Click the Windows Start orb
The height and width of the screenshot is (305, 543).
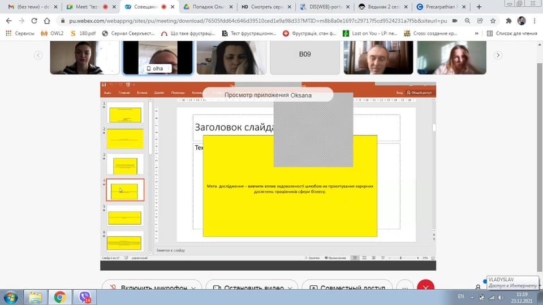point(11,297)
